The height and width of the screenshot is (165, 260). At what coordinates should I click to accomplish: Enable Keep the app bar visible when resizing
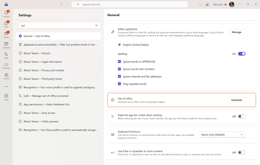pyautogui.click(x=242, y=116)
